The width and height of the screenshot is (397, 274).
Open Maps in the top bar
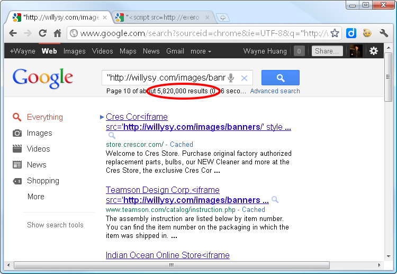(x=128, y=51)
